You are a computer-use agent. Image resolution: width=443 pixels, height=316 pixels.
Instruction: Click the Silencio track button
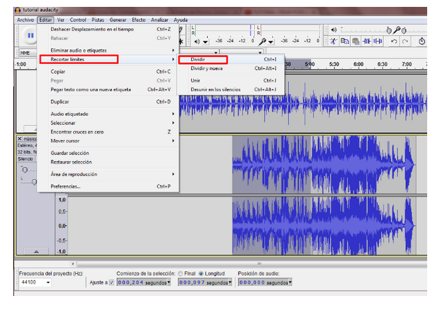pyautogui.click(x=25, y=158)
